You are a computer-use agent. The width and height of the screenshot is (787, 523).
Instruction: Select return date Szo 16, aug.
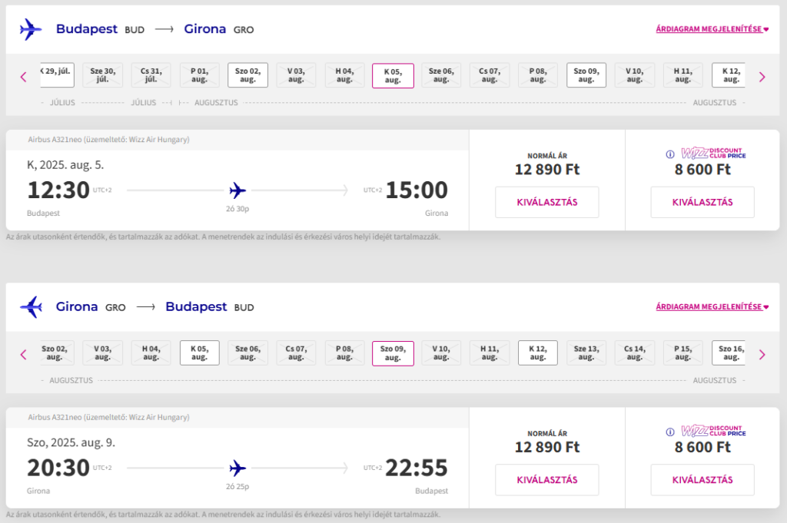(x=729, y=353)
